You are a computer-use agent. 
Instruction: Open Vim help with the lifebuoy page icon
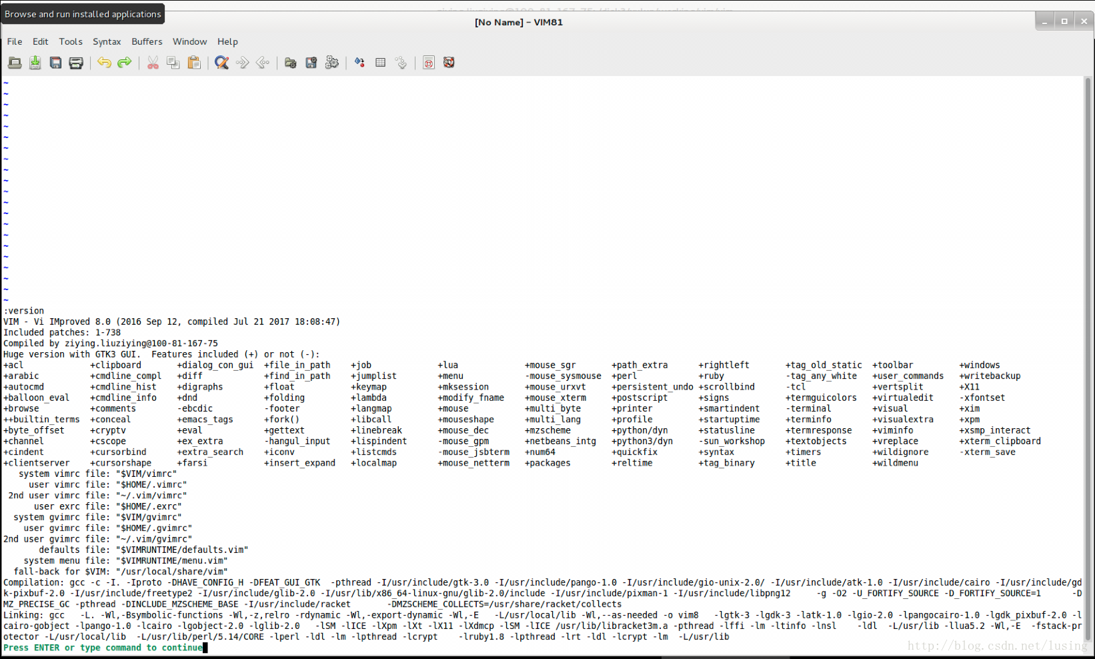tap(429, 63)
